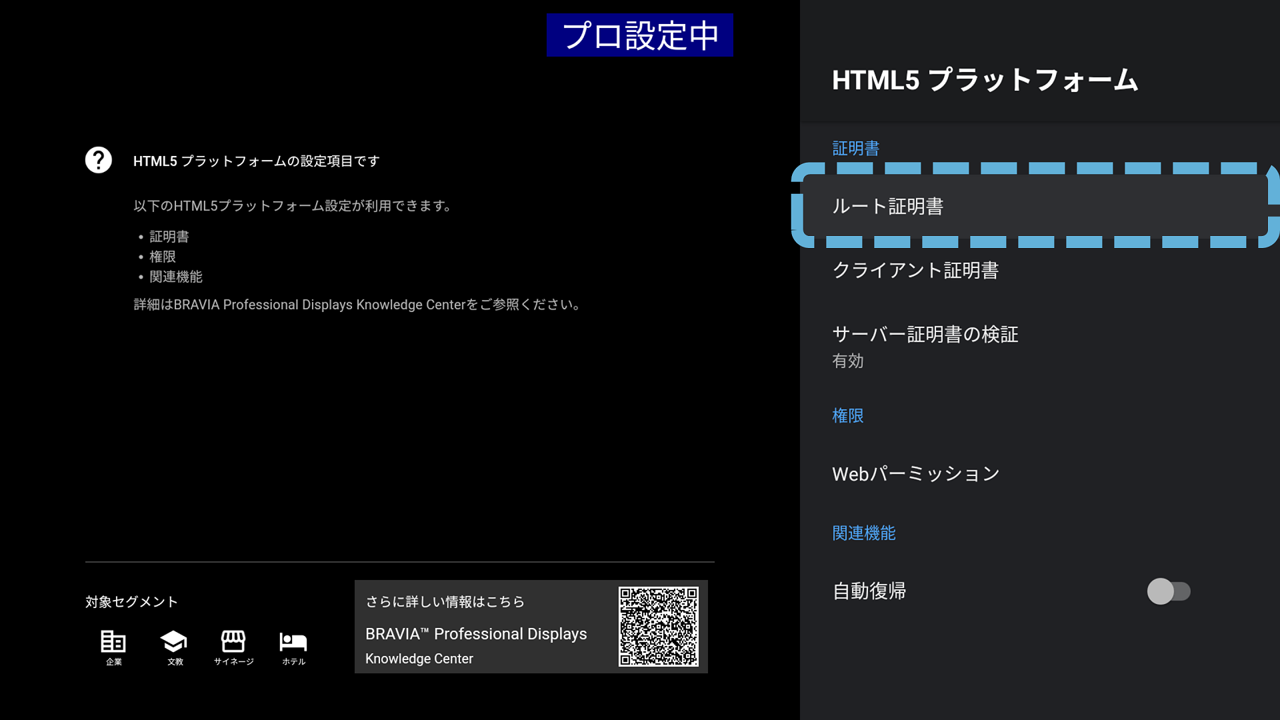This screenshot has height=720, width=1280.
Task: Click the 文教 graduation cap icon
Action: [174, 641]
